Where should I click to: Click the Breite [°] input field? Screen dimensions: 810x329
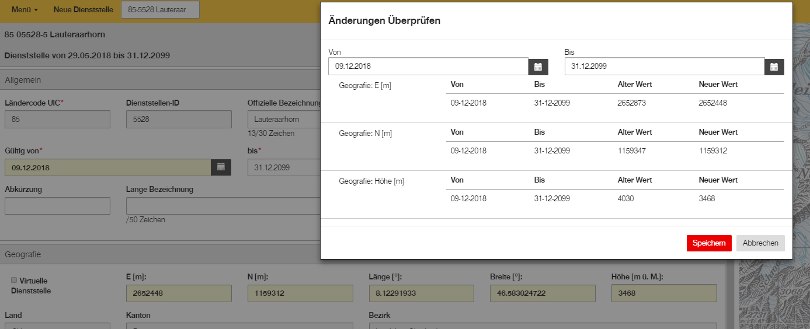543,293
